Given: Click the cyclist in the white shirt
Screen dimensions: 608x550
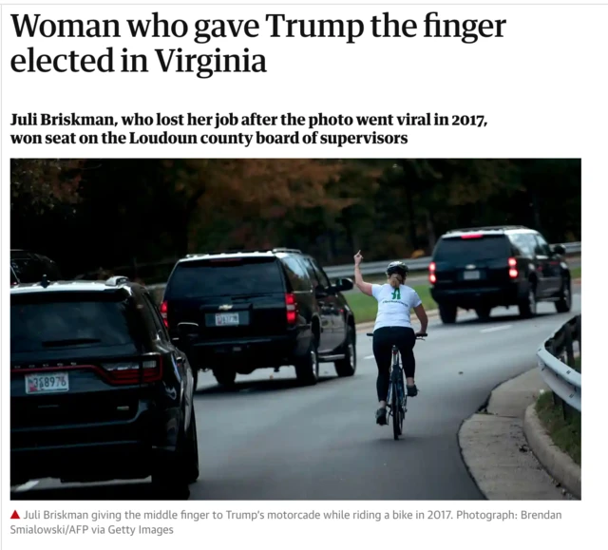Looking at the screenshot, I should point(394,341).
